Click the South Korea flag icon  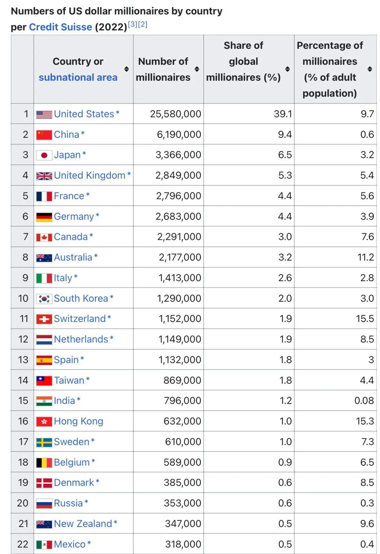point(44,298)
